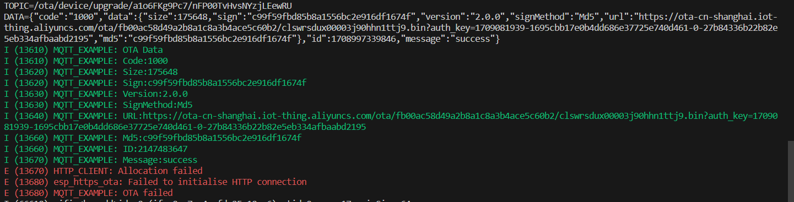Click the terminal vertical scrollbar thumb
The height and width of the screenshot is (202, 794).
point(791,171)
